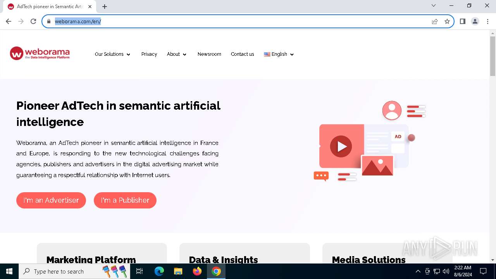Click the paintbrushes search highlight icon
This screenshot has height=279, width=496.
pyautogui.click(x=115, y=271)
